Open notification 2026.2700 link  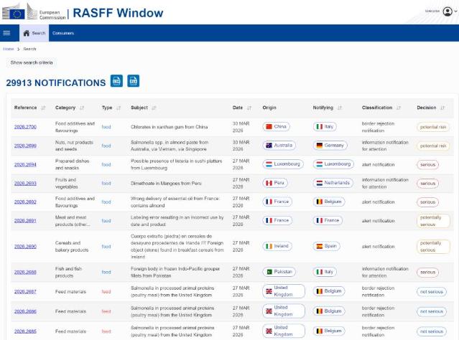click(x=25, y=127)
